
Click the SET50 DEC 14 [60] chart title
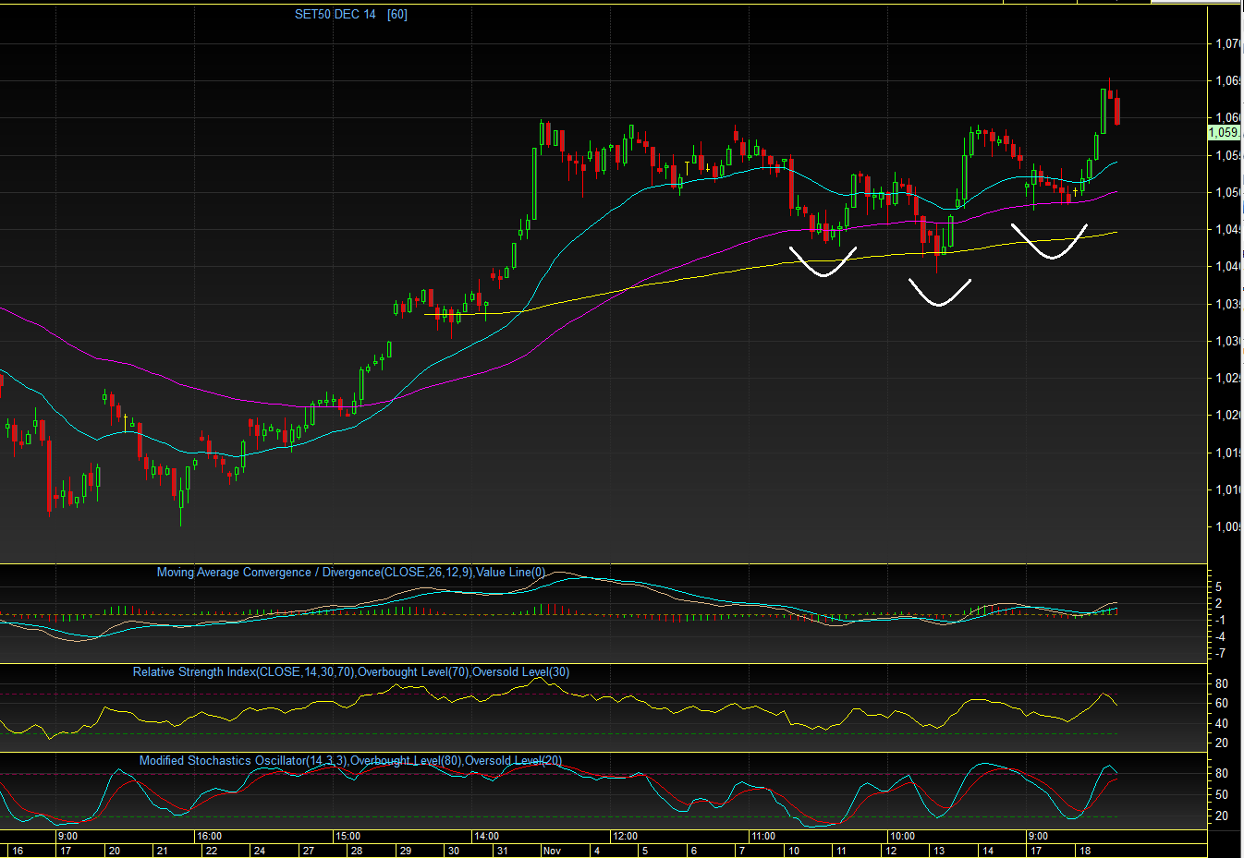click(350, 14)
